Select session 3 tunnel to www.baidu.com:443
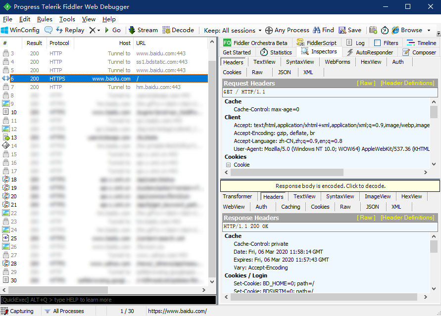The image size is (441, 316). 104,53
